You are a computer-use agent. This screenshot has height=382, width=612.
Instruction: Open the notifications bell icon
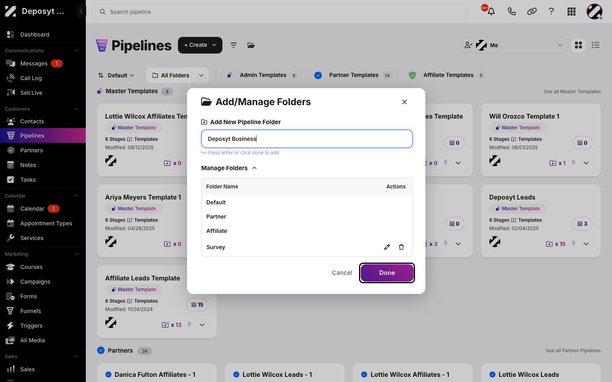491,12
